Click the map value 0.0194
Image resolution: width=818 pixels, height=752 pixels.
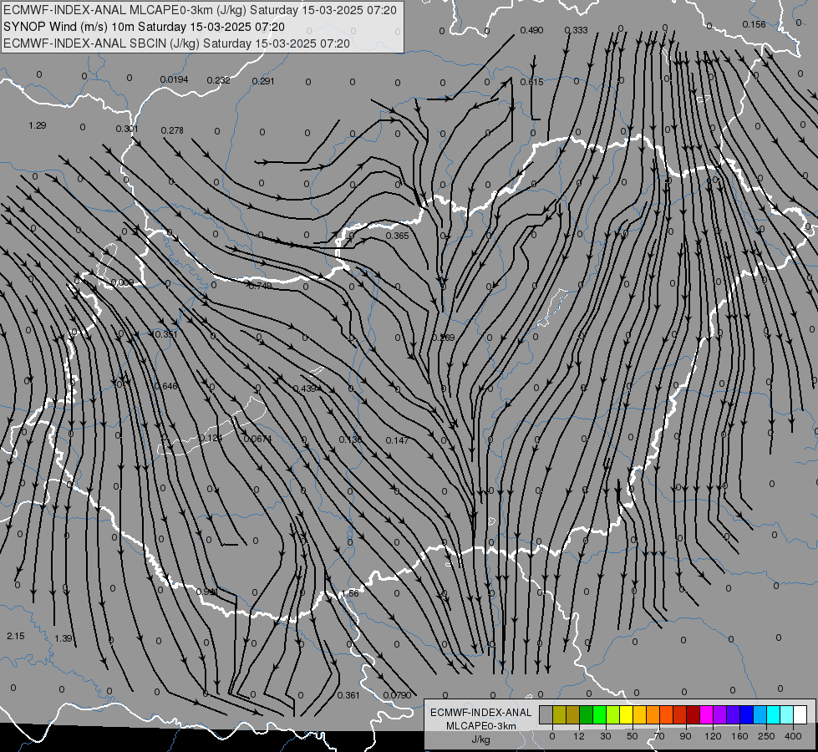click(x=175, y=79)
